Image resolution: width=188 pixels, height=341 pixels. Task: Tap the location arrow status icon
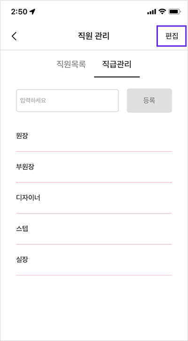[x=32, y=12]
